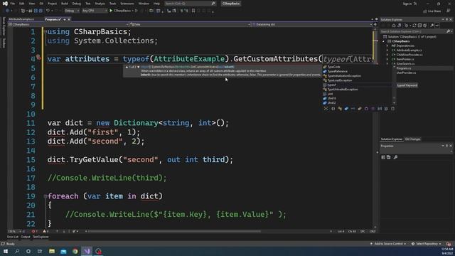Open the Error List tab

pos(13,237)
